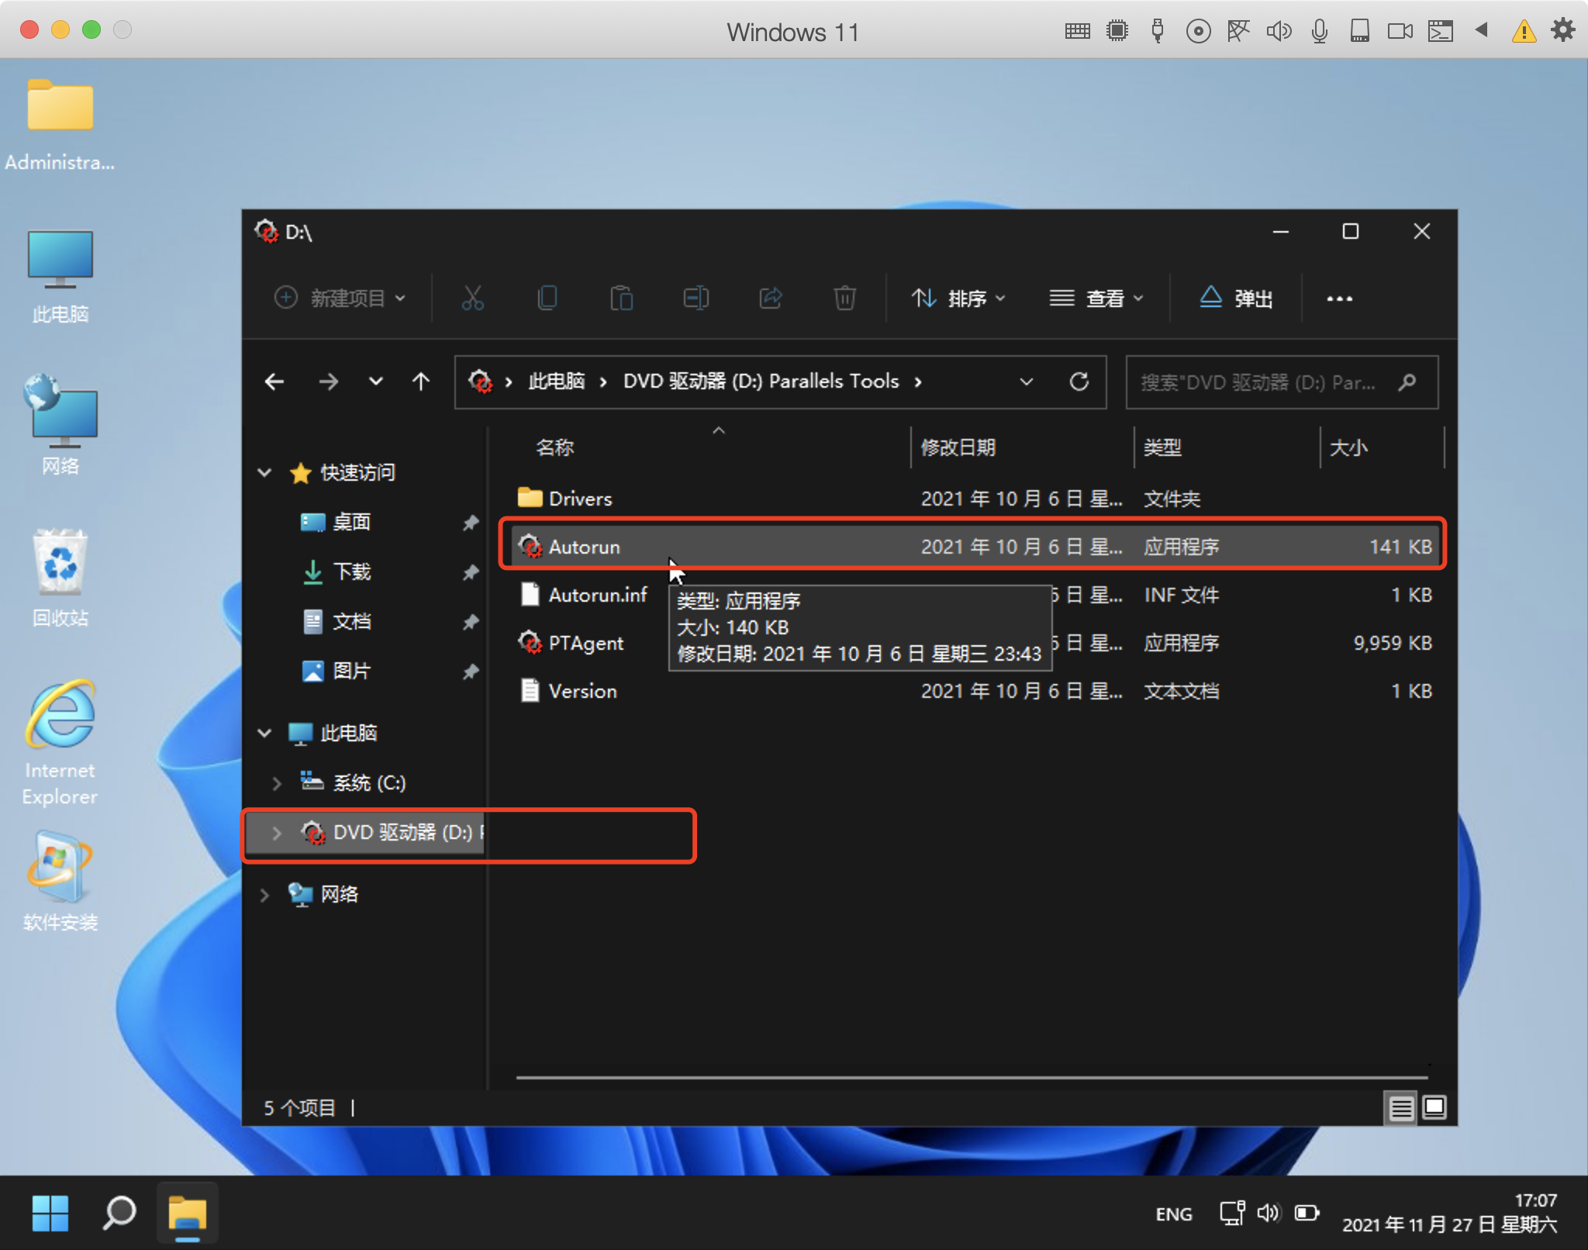Select the Version text document
Image resolution: width=1588 pixels, height=1250 pixels.
coord(974,691)
